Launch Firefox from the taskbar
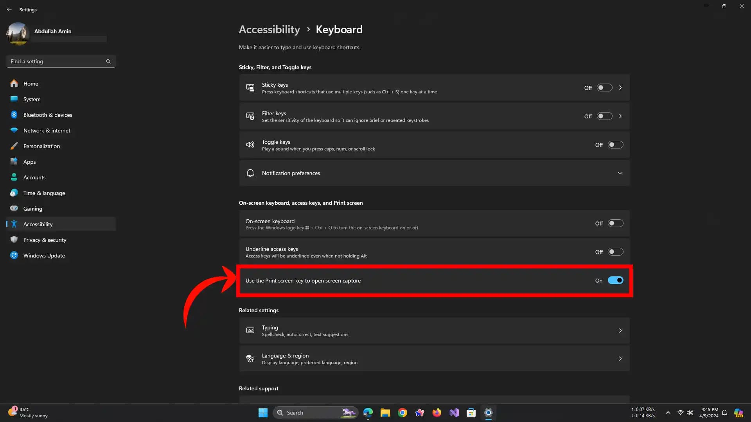This screenshot has height=422, width=751. coord(437,412)
